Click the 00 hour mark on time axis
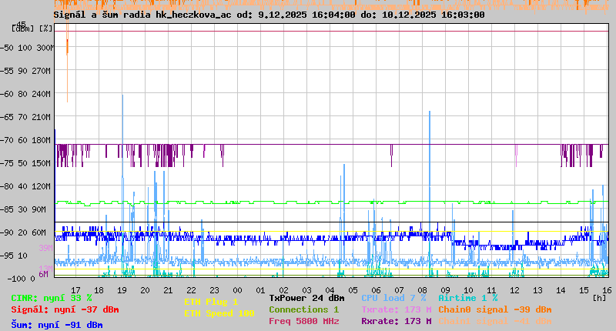The height and width of the screenshot is (331, 616). click(236, 290)
